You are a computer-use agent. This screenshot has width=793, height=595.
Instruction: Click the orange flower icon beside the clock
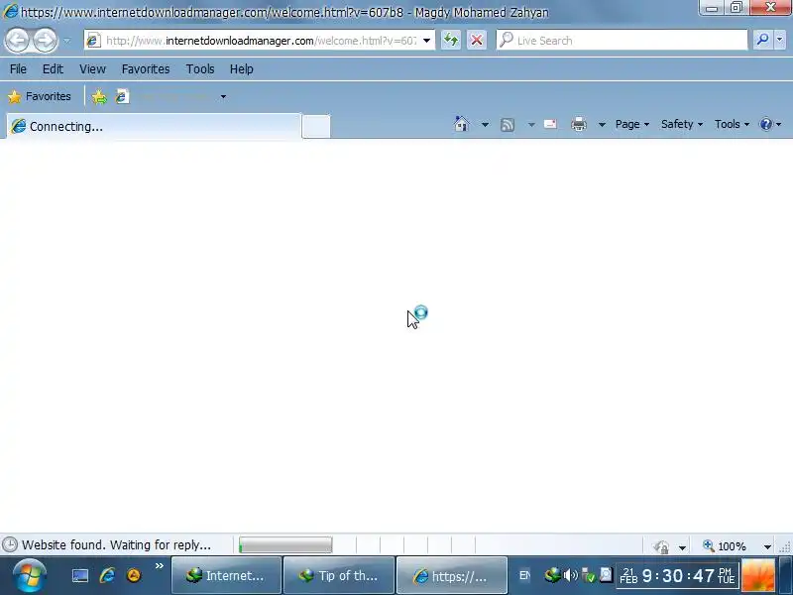[758, 575]
